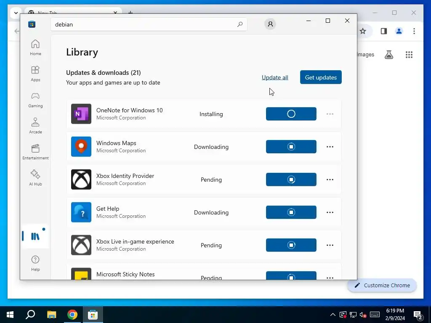Stop the Windows Maps download
The image size is (431, 323).
click(x=291, y=147)
